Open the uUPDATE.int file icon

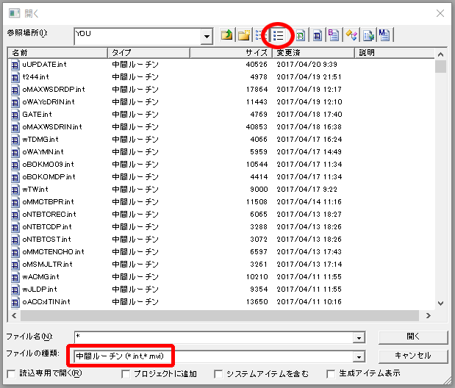[15, 64]
